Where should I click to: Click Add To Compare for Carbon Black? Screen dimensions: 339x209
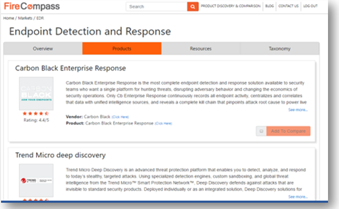[288, 131]
